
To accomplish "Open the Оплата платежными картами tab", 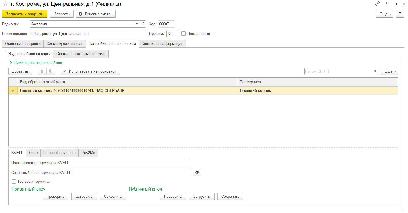I will click(81, 54).
